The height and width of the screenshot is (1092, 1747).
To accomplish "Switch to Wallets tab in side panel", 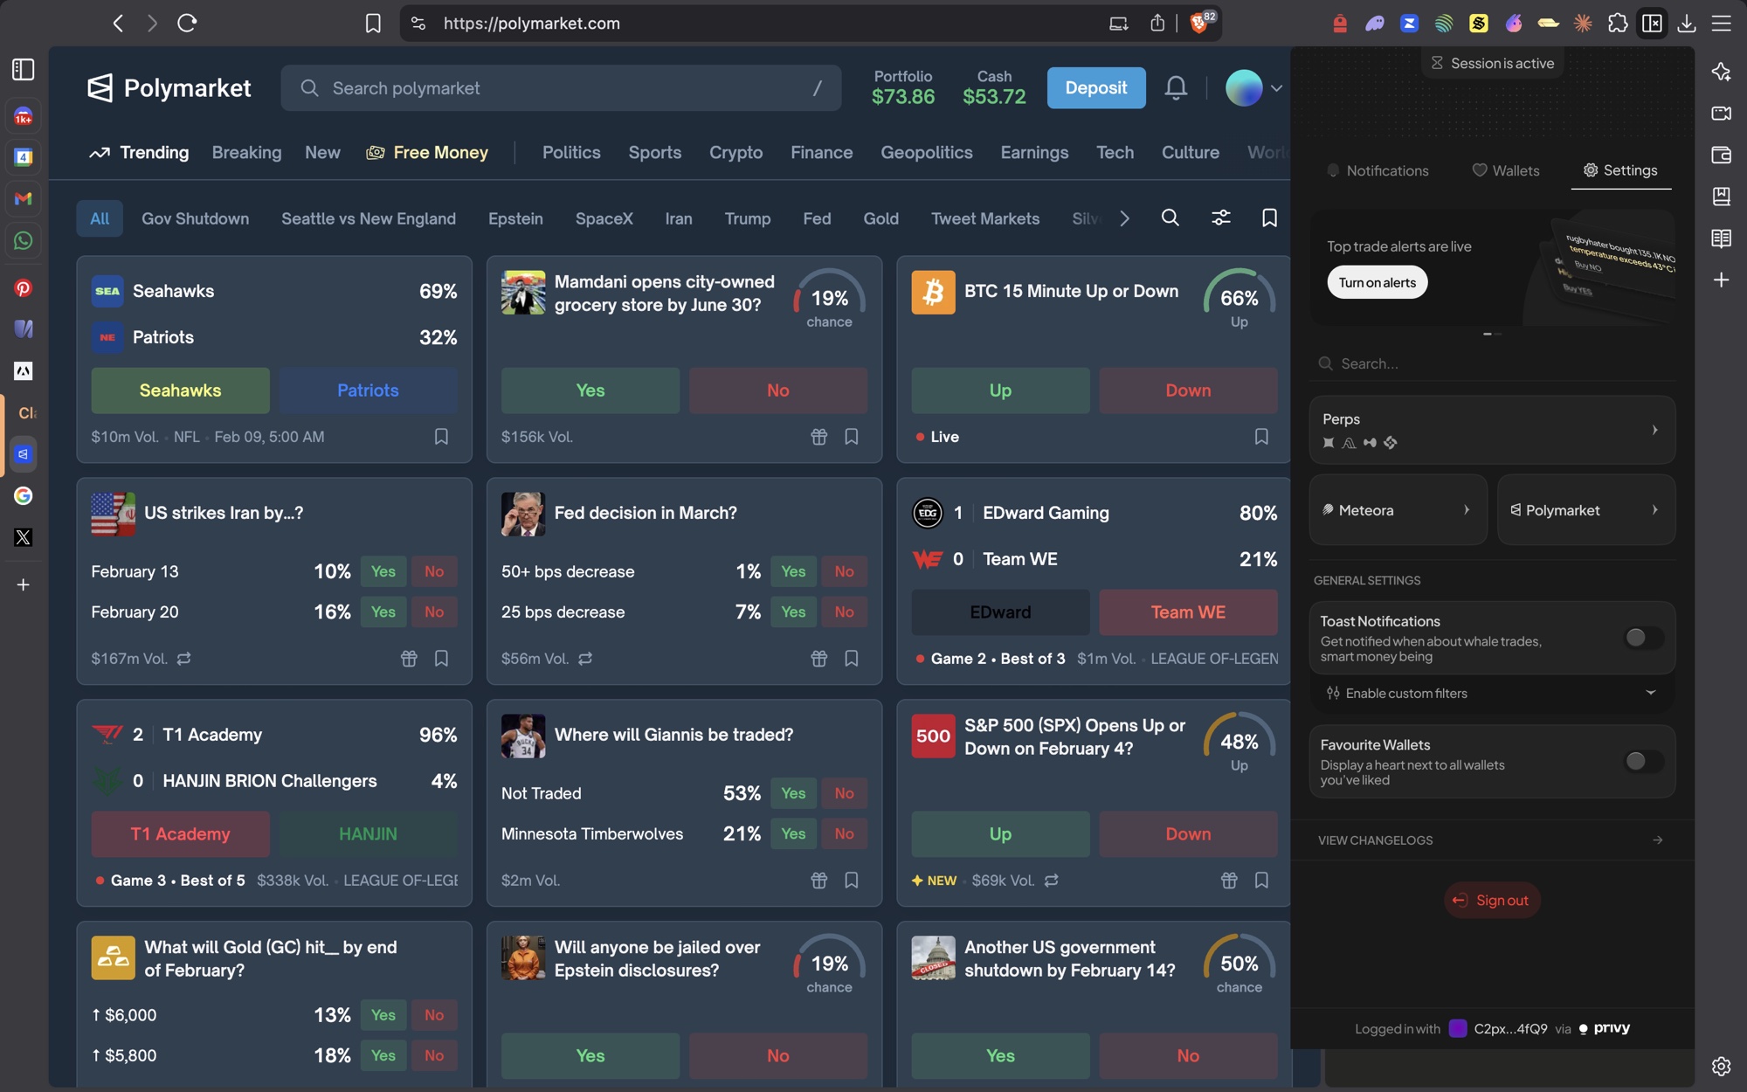I will [x=1506, y=170].
